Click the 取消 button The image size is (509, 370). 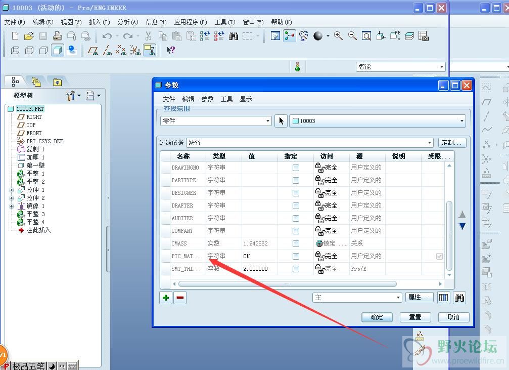click(x=453, y=317)
